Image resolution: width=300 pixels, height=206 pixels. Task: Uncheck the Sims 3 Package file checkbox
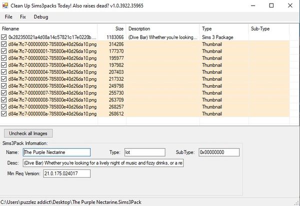pos(4,37)
